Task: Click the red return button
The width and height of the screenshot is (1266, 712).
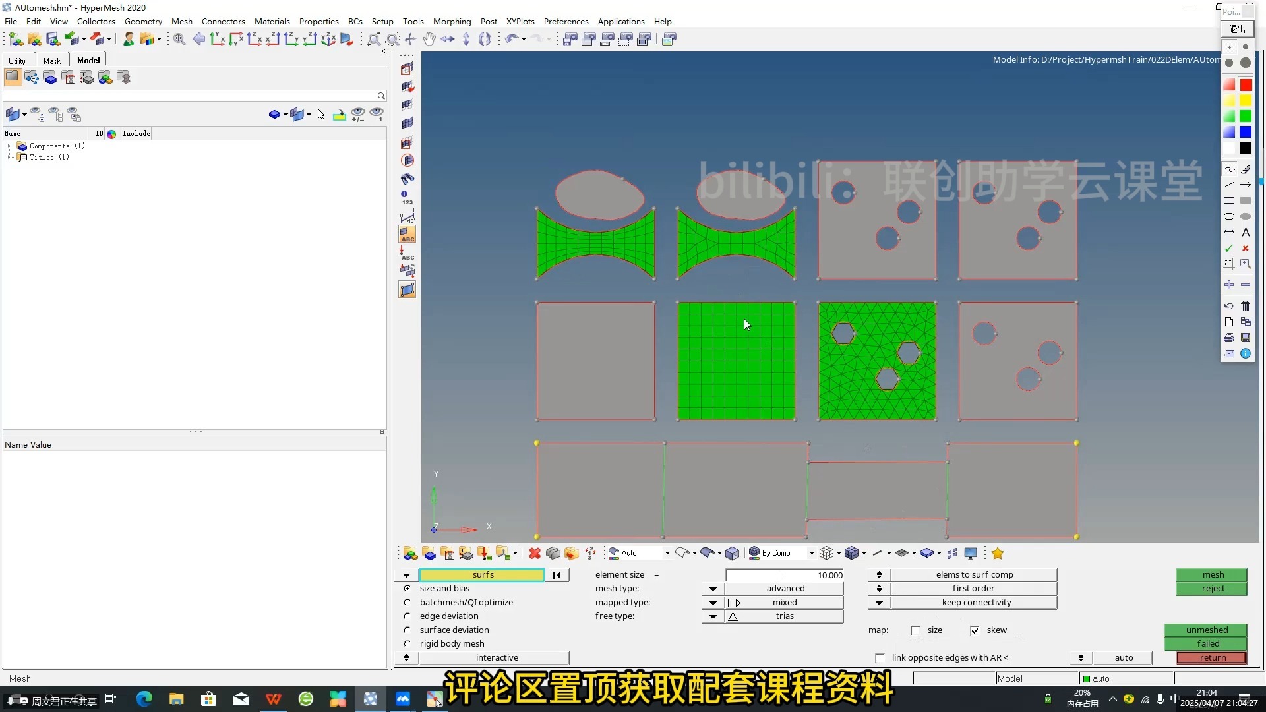Action: coord(1212,658)
